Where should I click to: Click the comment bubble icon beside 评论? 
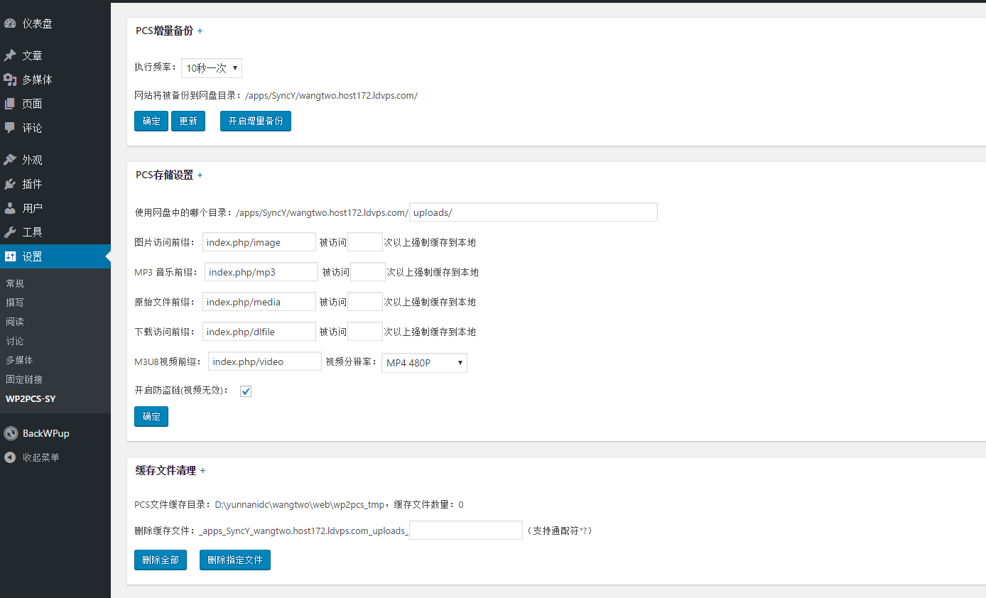coord(10,128)
